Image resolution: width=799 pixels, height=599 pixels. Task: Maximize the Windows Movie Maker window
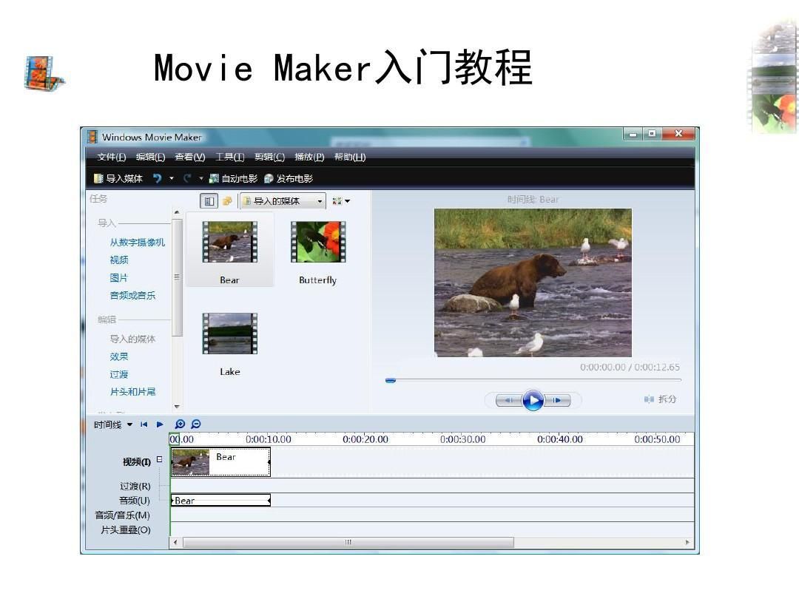pyautogui.click(x=652, y=135)
